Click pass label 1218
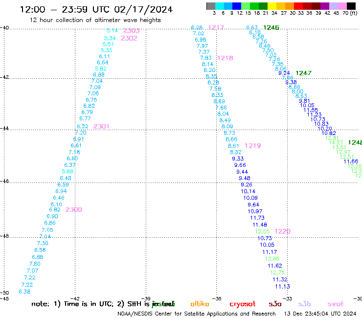The image size is (362, 318). pos(225,58)
